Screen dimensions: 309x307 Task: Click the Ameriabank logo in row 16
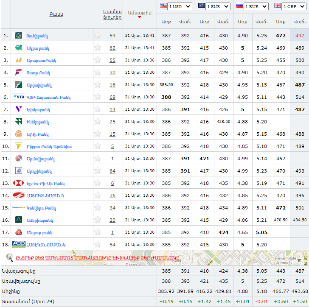(x=19, y=220)
